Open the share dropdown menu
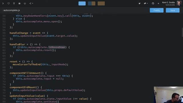The image size is (183, 103). [31, 3]
